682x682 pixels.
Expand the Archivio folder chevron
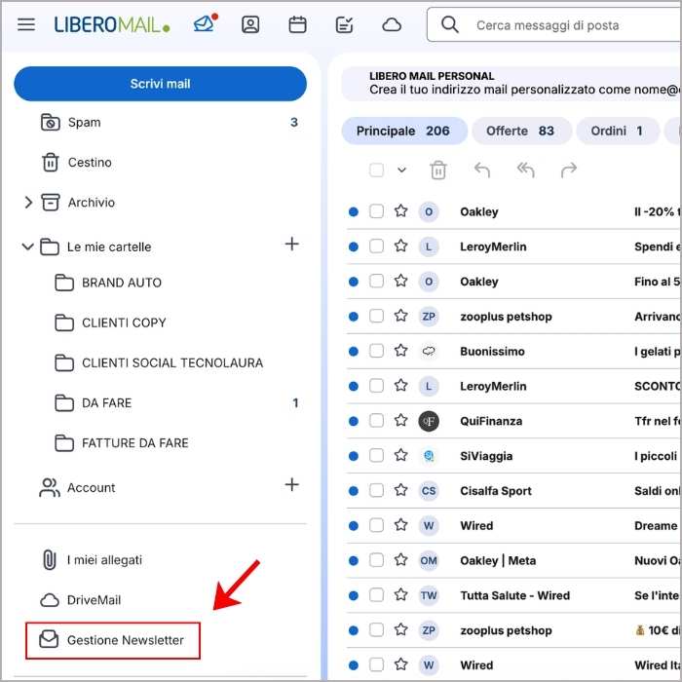pyautogui.click(x=28, y=203)
